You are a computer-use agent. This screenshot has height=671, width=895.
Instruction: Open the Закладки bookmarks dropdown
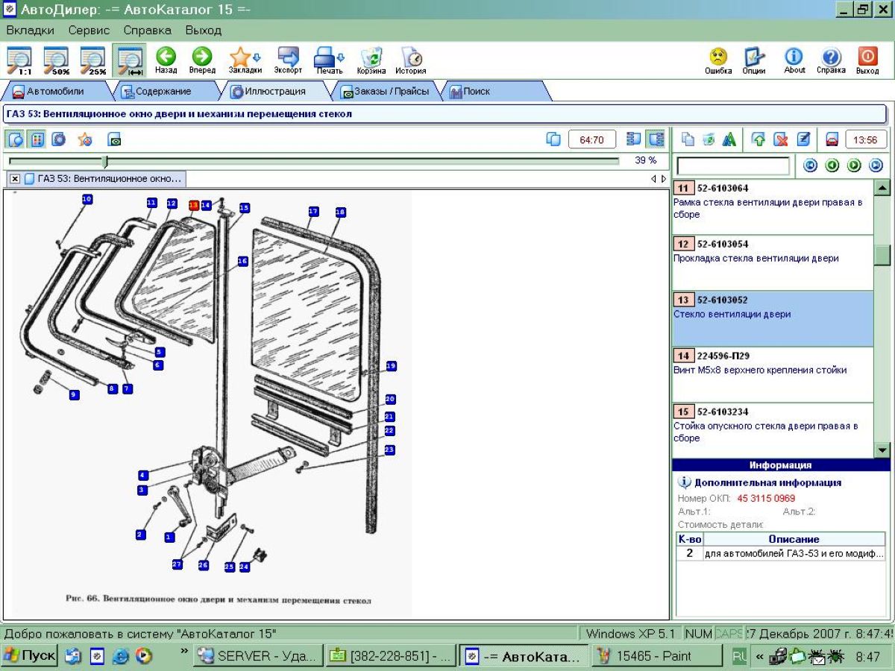pos(245,60)
